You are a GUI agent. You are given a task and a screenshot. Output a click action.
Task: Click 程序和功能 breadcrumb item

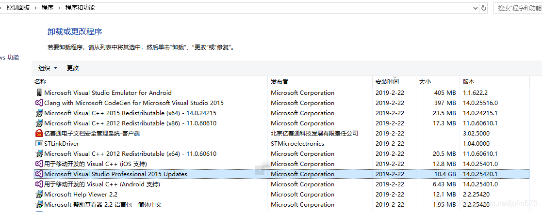tap(80, 8)
